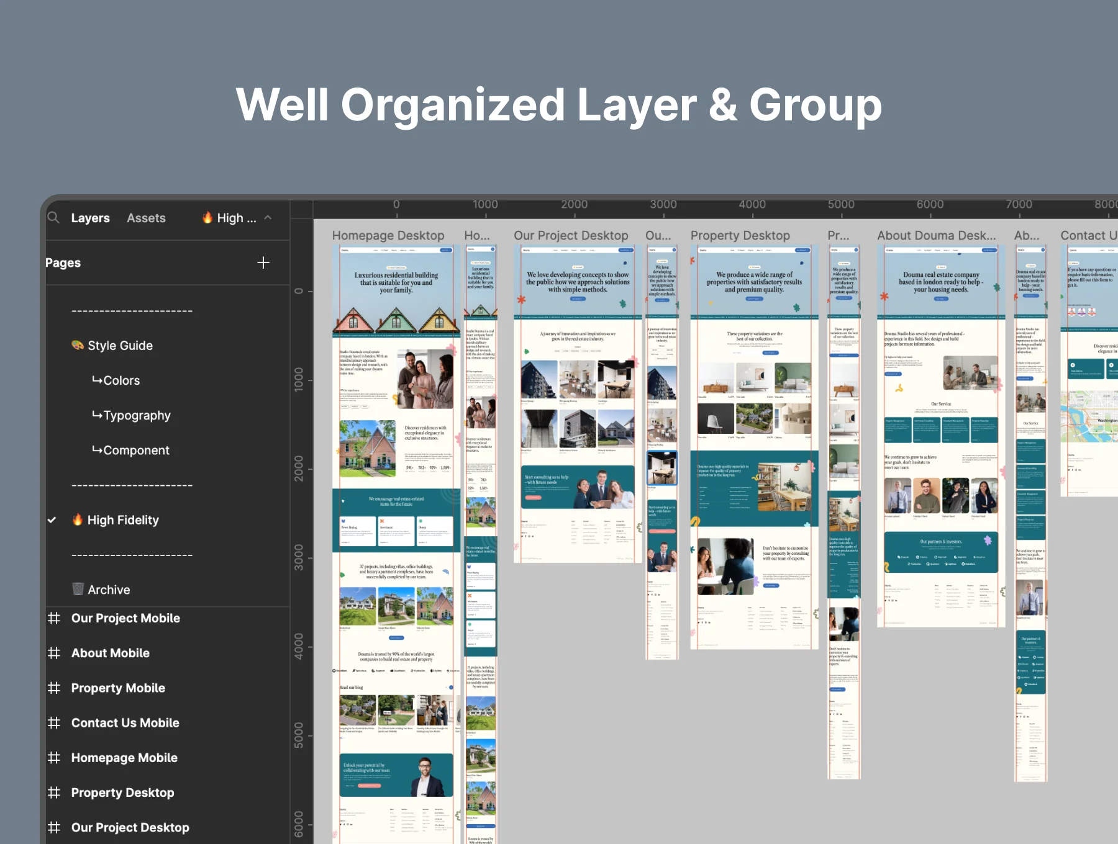Click the frame icon beside Property Mobile

[54, 688]
